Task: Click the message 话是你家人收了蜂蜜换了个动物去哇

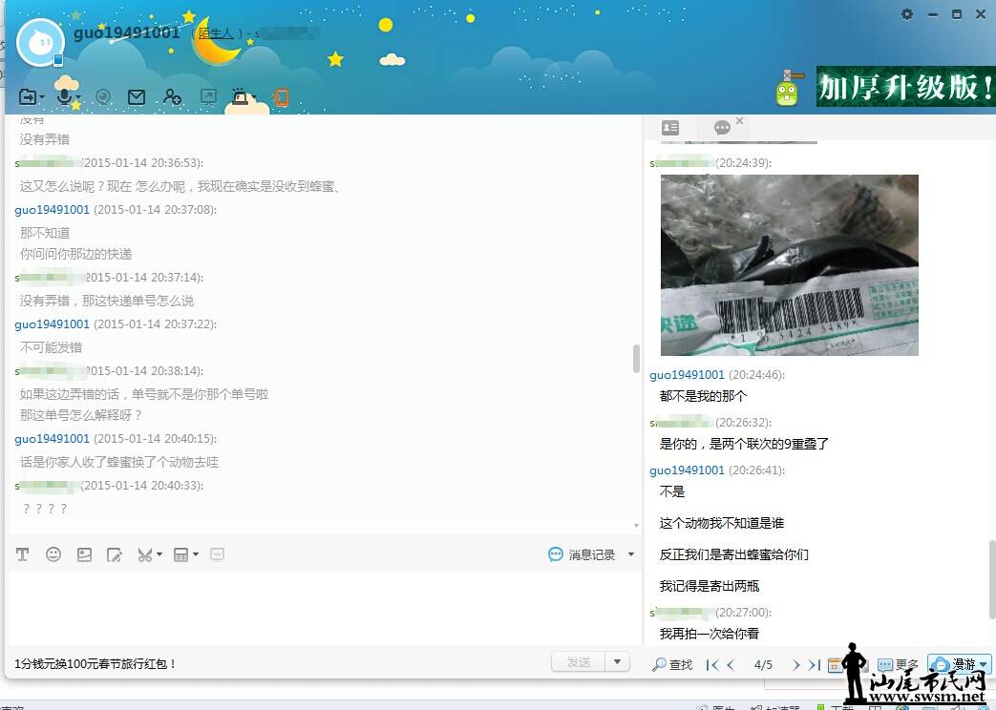Action: pyautogui.click(x=118, y=462)
